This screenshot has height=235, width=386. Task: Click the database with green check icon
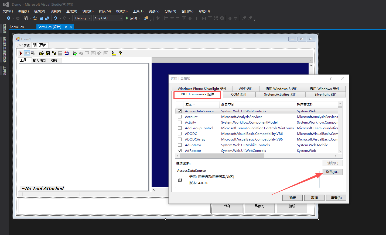[75, 53]
